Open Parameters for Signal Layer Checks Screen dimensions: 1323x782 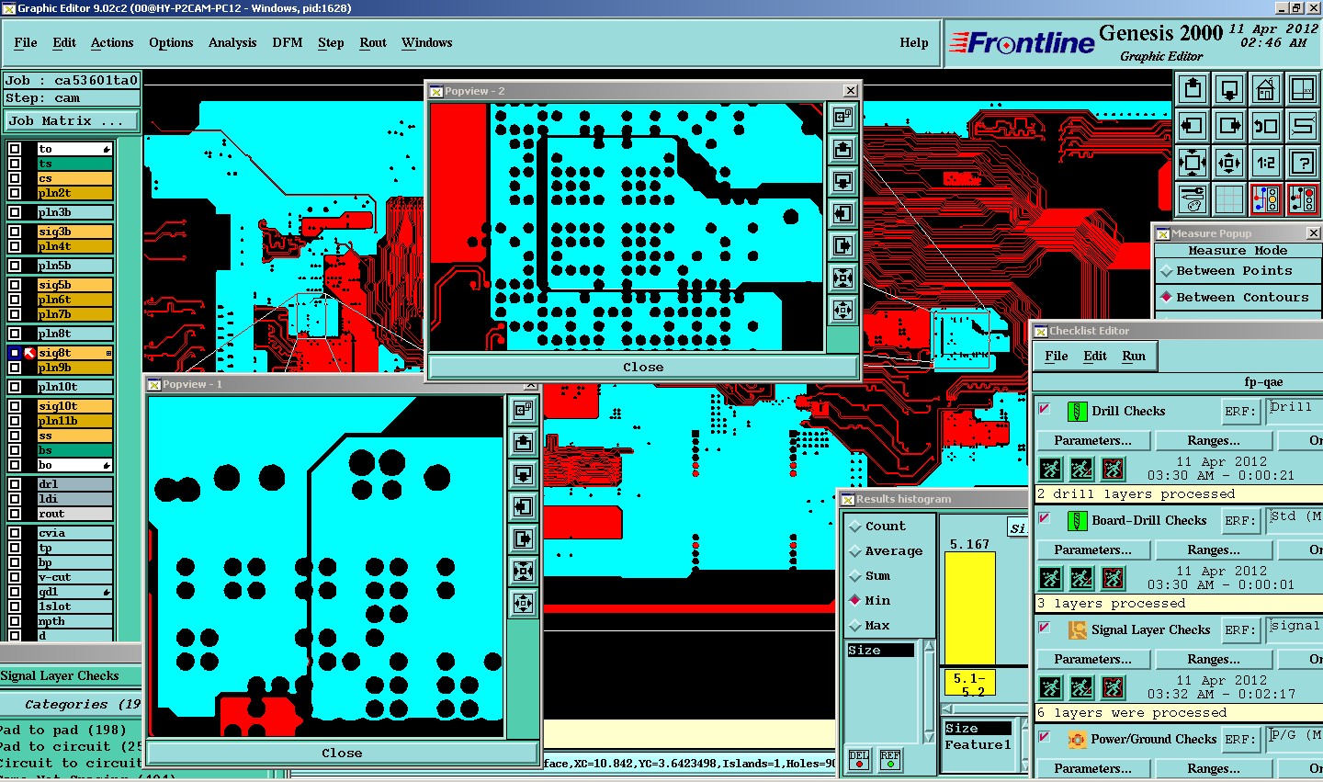pyautogui.click(x=1092, y=659)
